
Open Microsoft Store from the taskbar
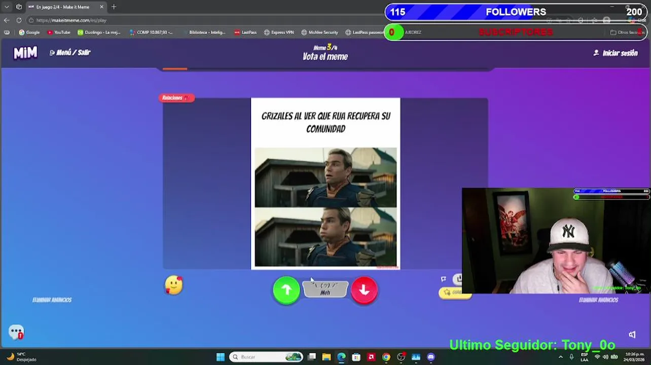(x=356, y=357)
